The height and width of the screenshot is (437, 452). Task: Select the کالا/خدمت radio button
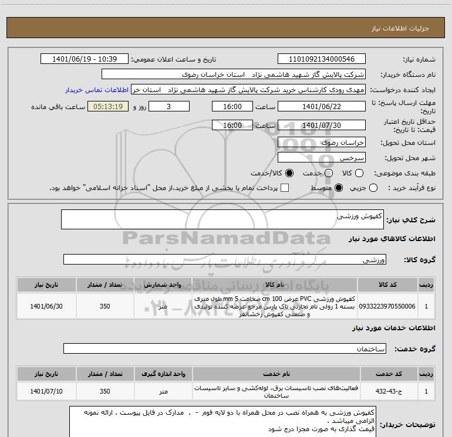(289, 173)
